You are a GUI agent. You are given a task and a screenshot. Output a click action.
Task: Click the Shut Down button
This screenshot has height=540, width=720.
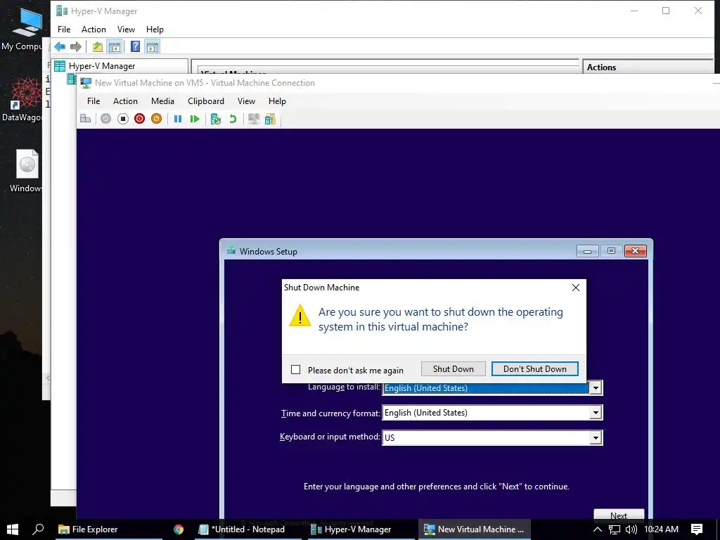click(x=454, y=368)
